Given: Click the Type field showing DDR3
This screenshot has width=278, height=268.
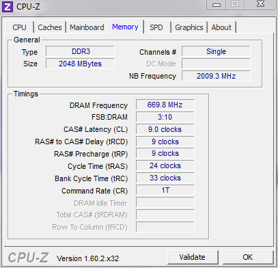Looking at the screenshot, I should 80,51.
